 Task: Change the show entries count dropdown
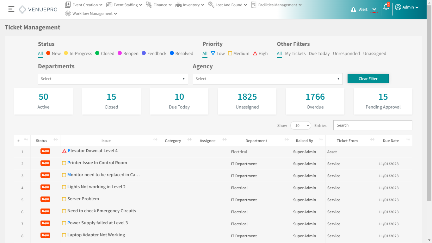(x=300, y=126)
